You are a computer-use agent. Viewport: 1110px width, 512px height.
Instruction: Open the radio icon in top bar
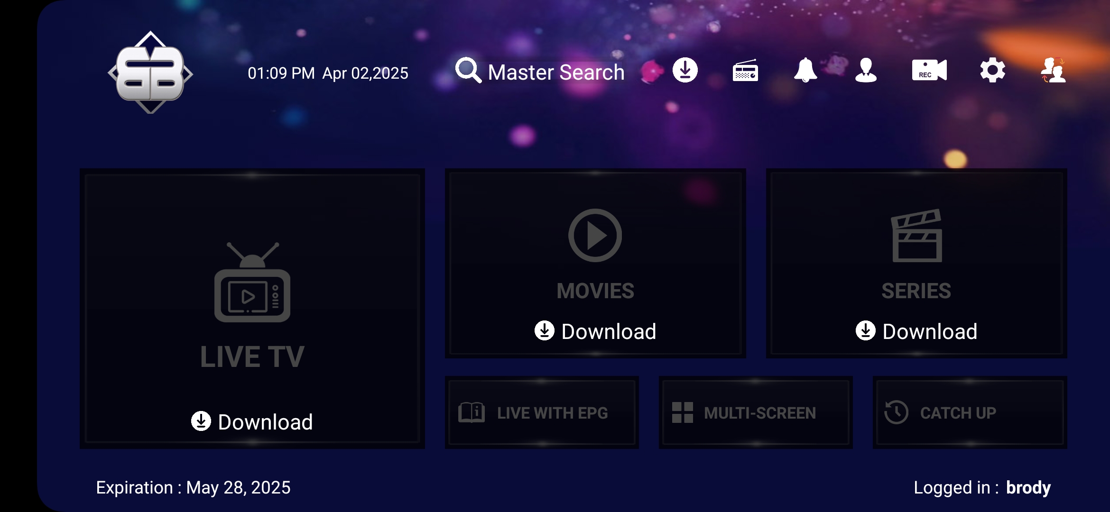745,71
